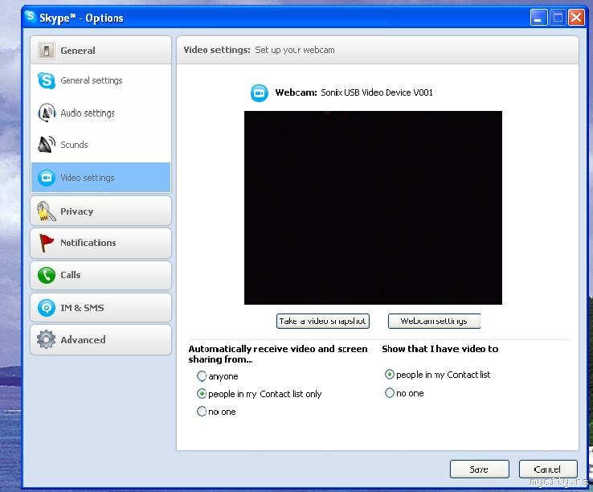Viewport: 593px width, 492px height.
Task: Expand the General category header
Action: pos(100,51)
